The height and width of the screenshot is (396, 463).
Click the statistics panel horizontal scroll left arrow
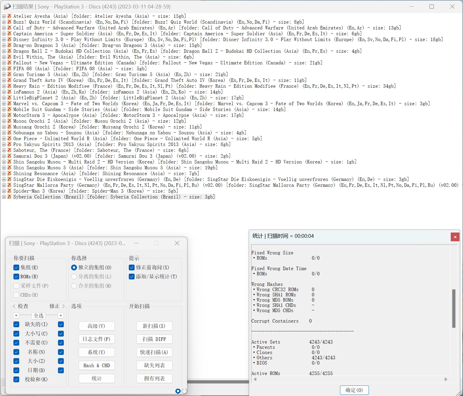[255, 379]
